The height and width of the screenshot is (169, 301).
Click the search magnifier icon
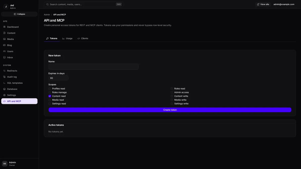tap(47, 4)
